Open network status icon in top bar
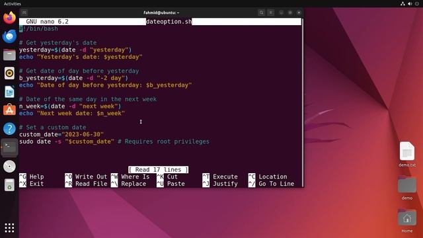Image resolution: width=423 pixels, height=238 pixels. pyautogui.click(x=403, y=3)
